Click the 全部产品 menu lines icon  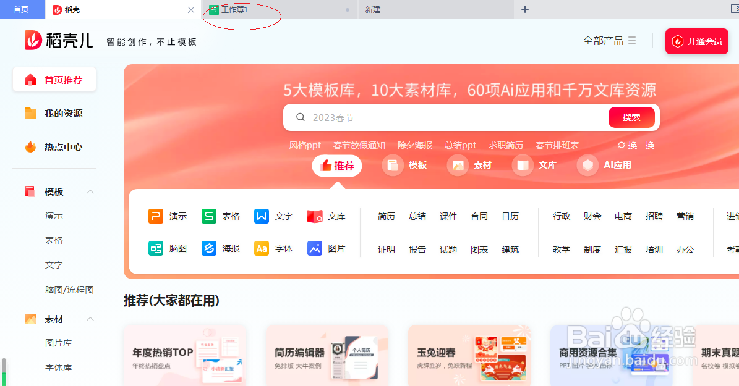(632, 41)
